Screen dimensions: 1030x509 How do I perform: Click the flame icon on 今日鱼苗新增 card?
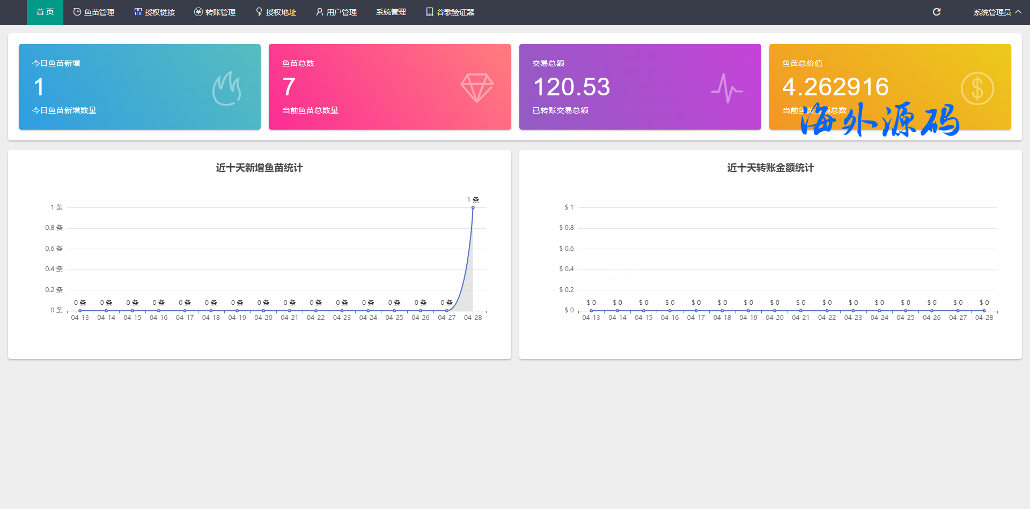tap(226, 88)
